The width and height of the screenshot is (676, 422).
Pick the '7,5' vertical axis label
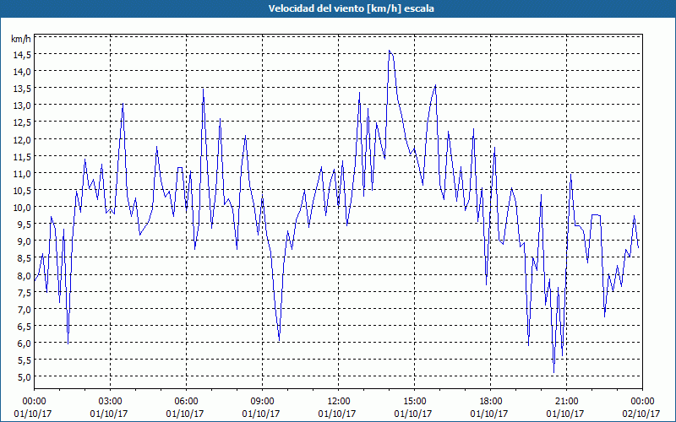(x=25, y=292)
